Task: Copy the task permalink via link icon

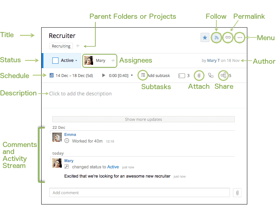Action: coord(228,37)
